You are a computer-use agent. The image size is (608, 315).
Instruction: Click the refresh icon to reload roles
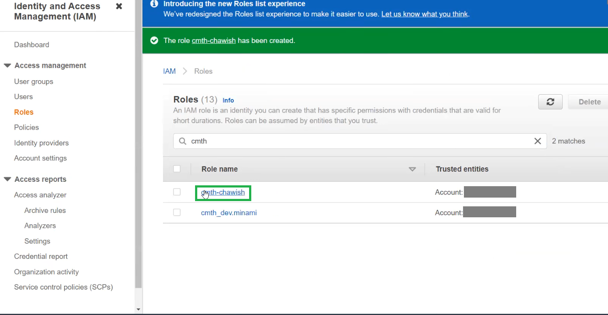click(550, 102)
